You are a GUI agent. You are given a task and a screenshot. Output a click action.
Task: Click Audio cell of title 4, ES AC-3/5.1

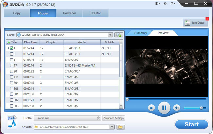pyautogui.click(x=72, y=48)
